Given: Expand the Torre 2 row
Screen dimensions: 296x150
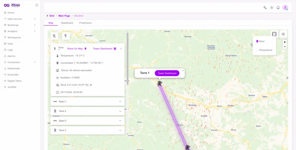Looking at the screenshot, I should [87, 111].
